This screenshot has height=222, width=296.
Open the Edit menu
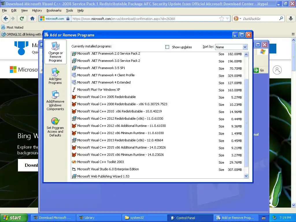[14, 10]
